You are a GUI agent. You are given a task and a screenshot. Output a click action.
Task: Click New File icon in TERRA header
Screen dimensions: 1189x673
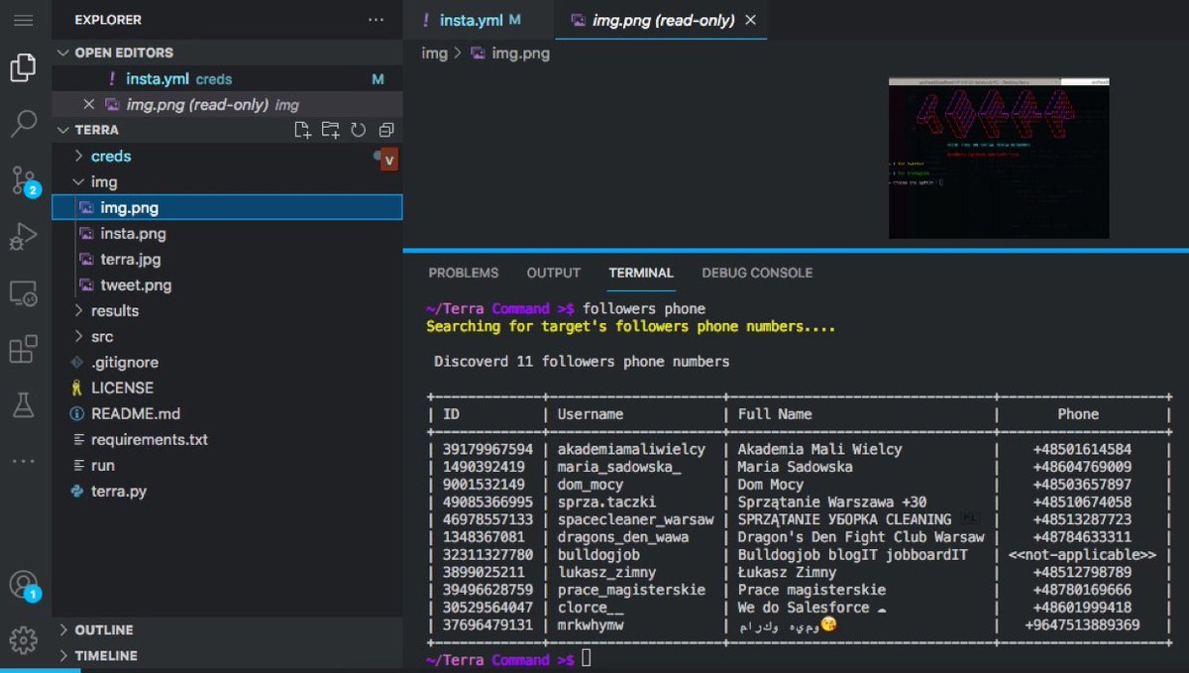click(303, 130)
